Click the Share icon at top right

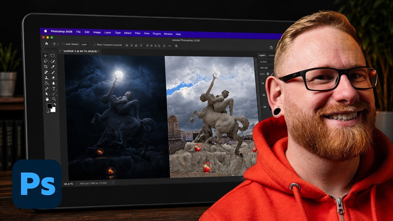coord(271,47)
